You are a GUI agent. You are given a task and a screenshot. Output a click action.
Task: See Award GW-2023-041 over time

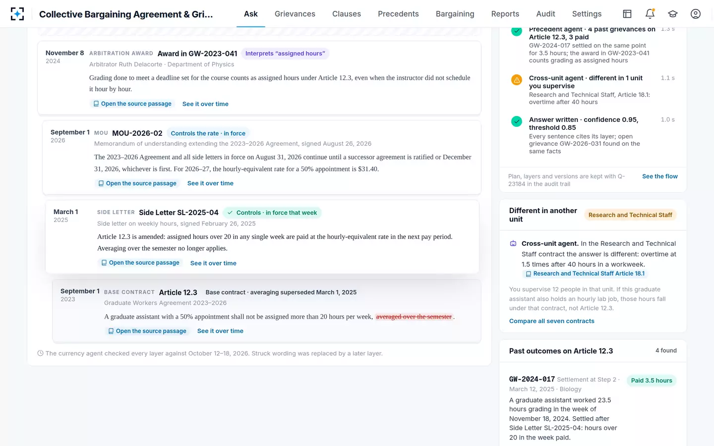pyautogui.click(x=205, y=104)
